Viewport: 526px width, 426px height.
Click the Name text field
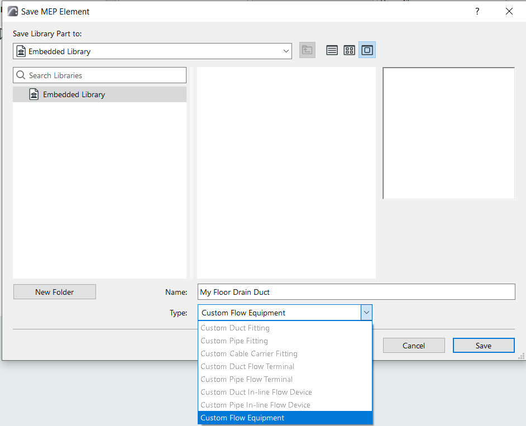[x=356, y=292]
